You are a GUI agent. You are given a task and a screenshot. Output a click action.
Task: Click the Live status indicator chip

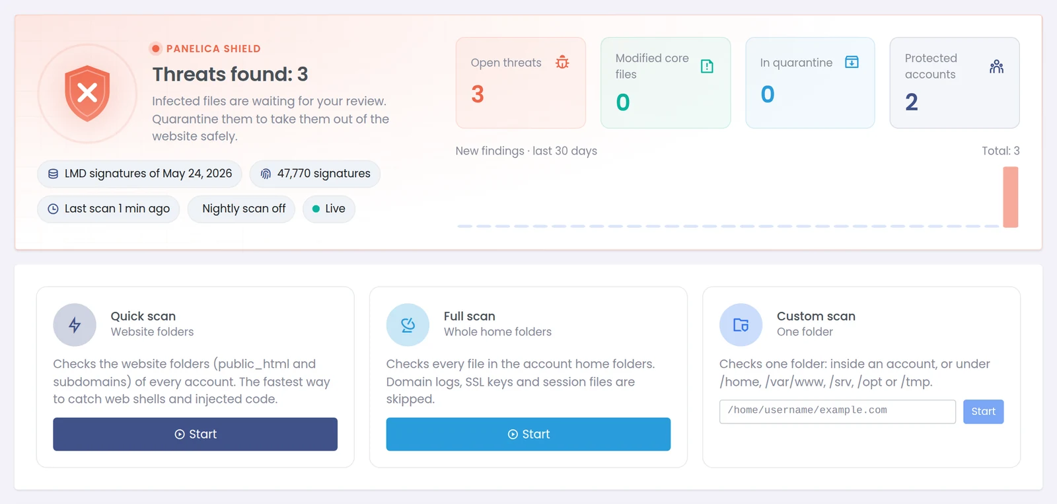(329, 209)
